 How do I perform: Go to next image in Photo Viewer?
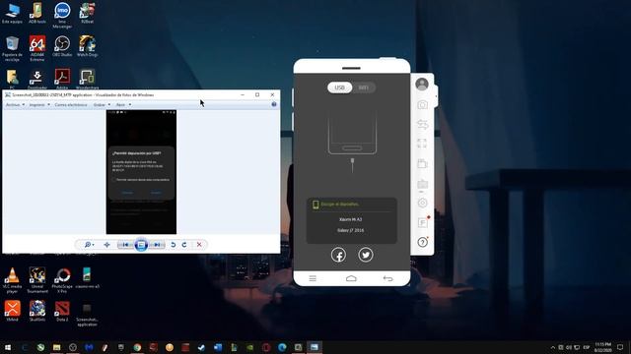pos(157,245)
